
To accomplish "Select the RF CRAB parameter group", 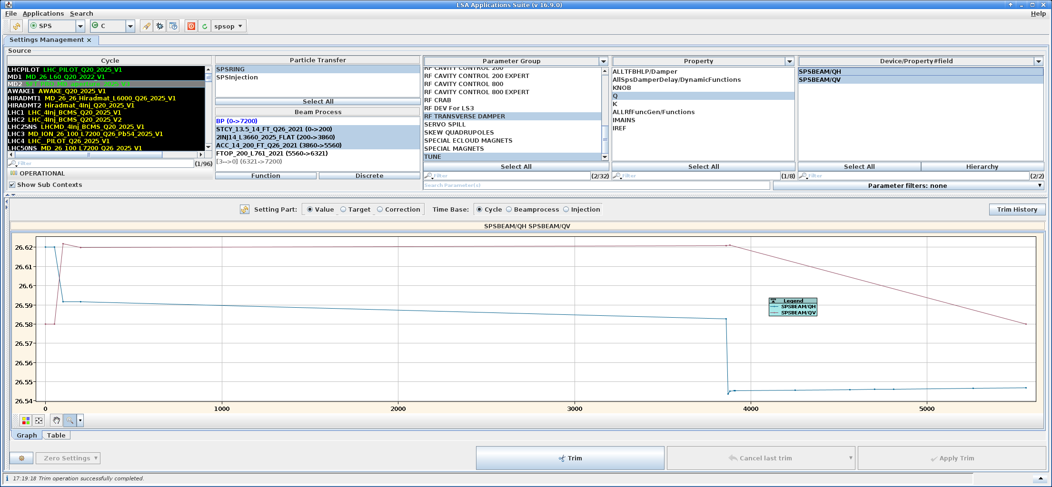I will pos(437,100).
